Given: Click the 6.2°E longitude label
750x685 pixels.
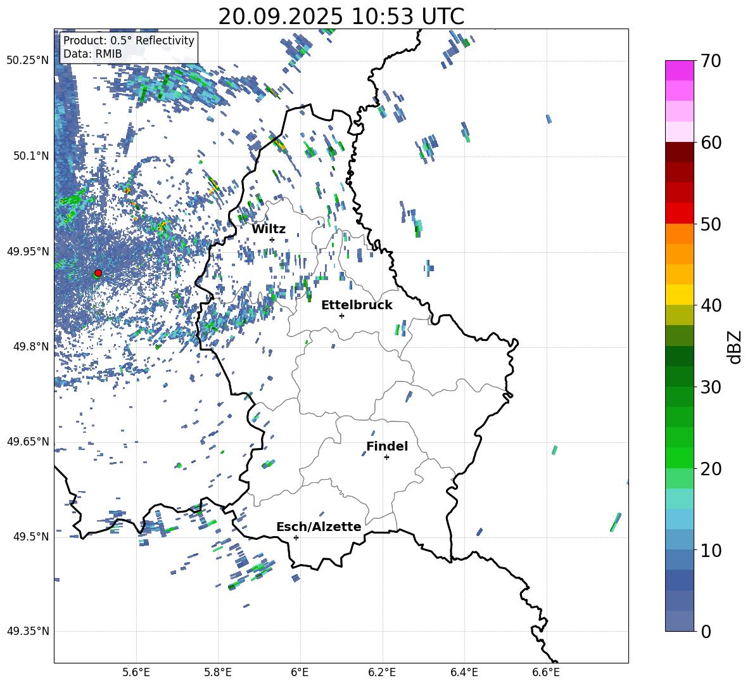Looking at the screenshot, I should coord(382,672).
